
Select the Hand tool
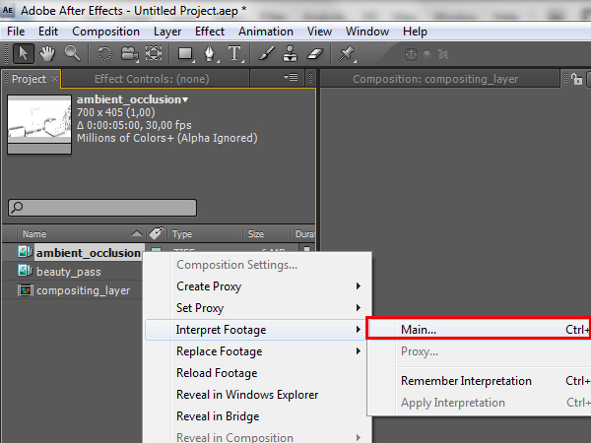(x=48, y=53)
